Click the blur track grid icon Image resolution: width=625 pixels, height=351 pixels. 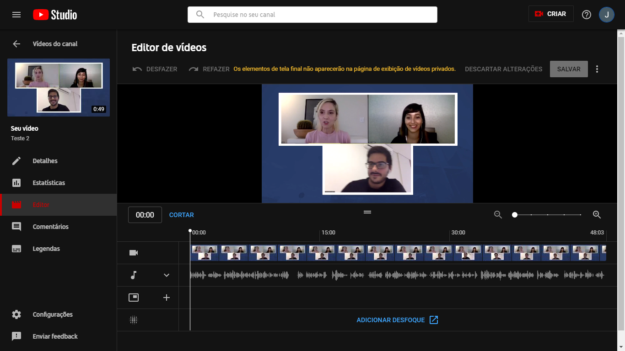point(133,319)
